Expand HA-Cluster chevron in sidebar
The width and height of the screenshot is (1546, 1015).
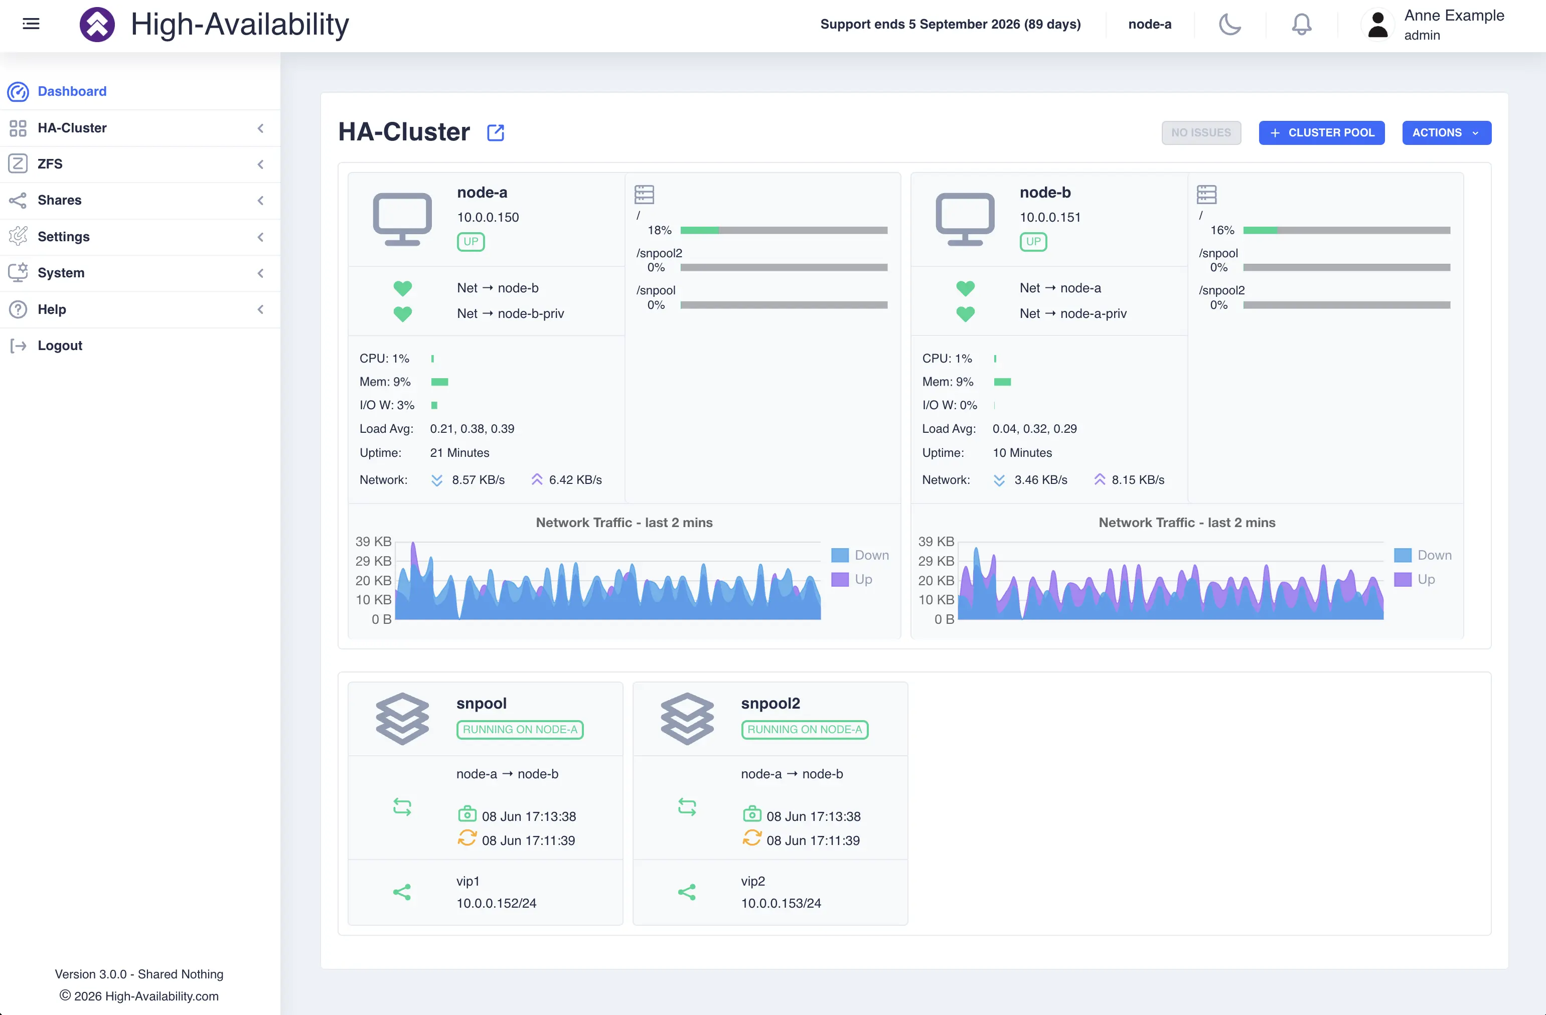[x=260, y=128]
